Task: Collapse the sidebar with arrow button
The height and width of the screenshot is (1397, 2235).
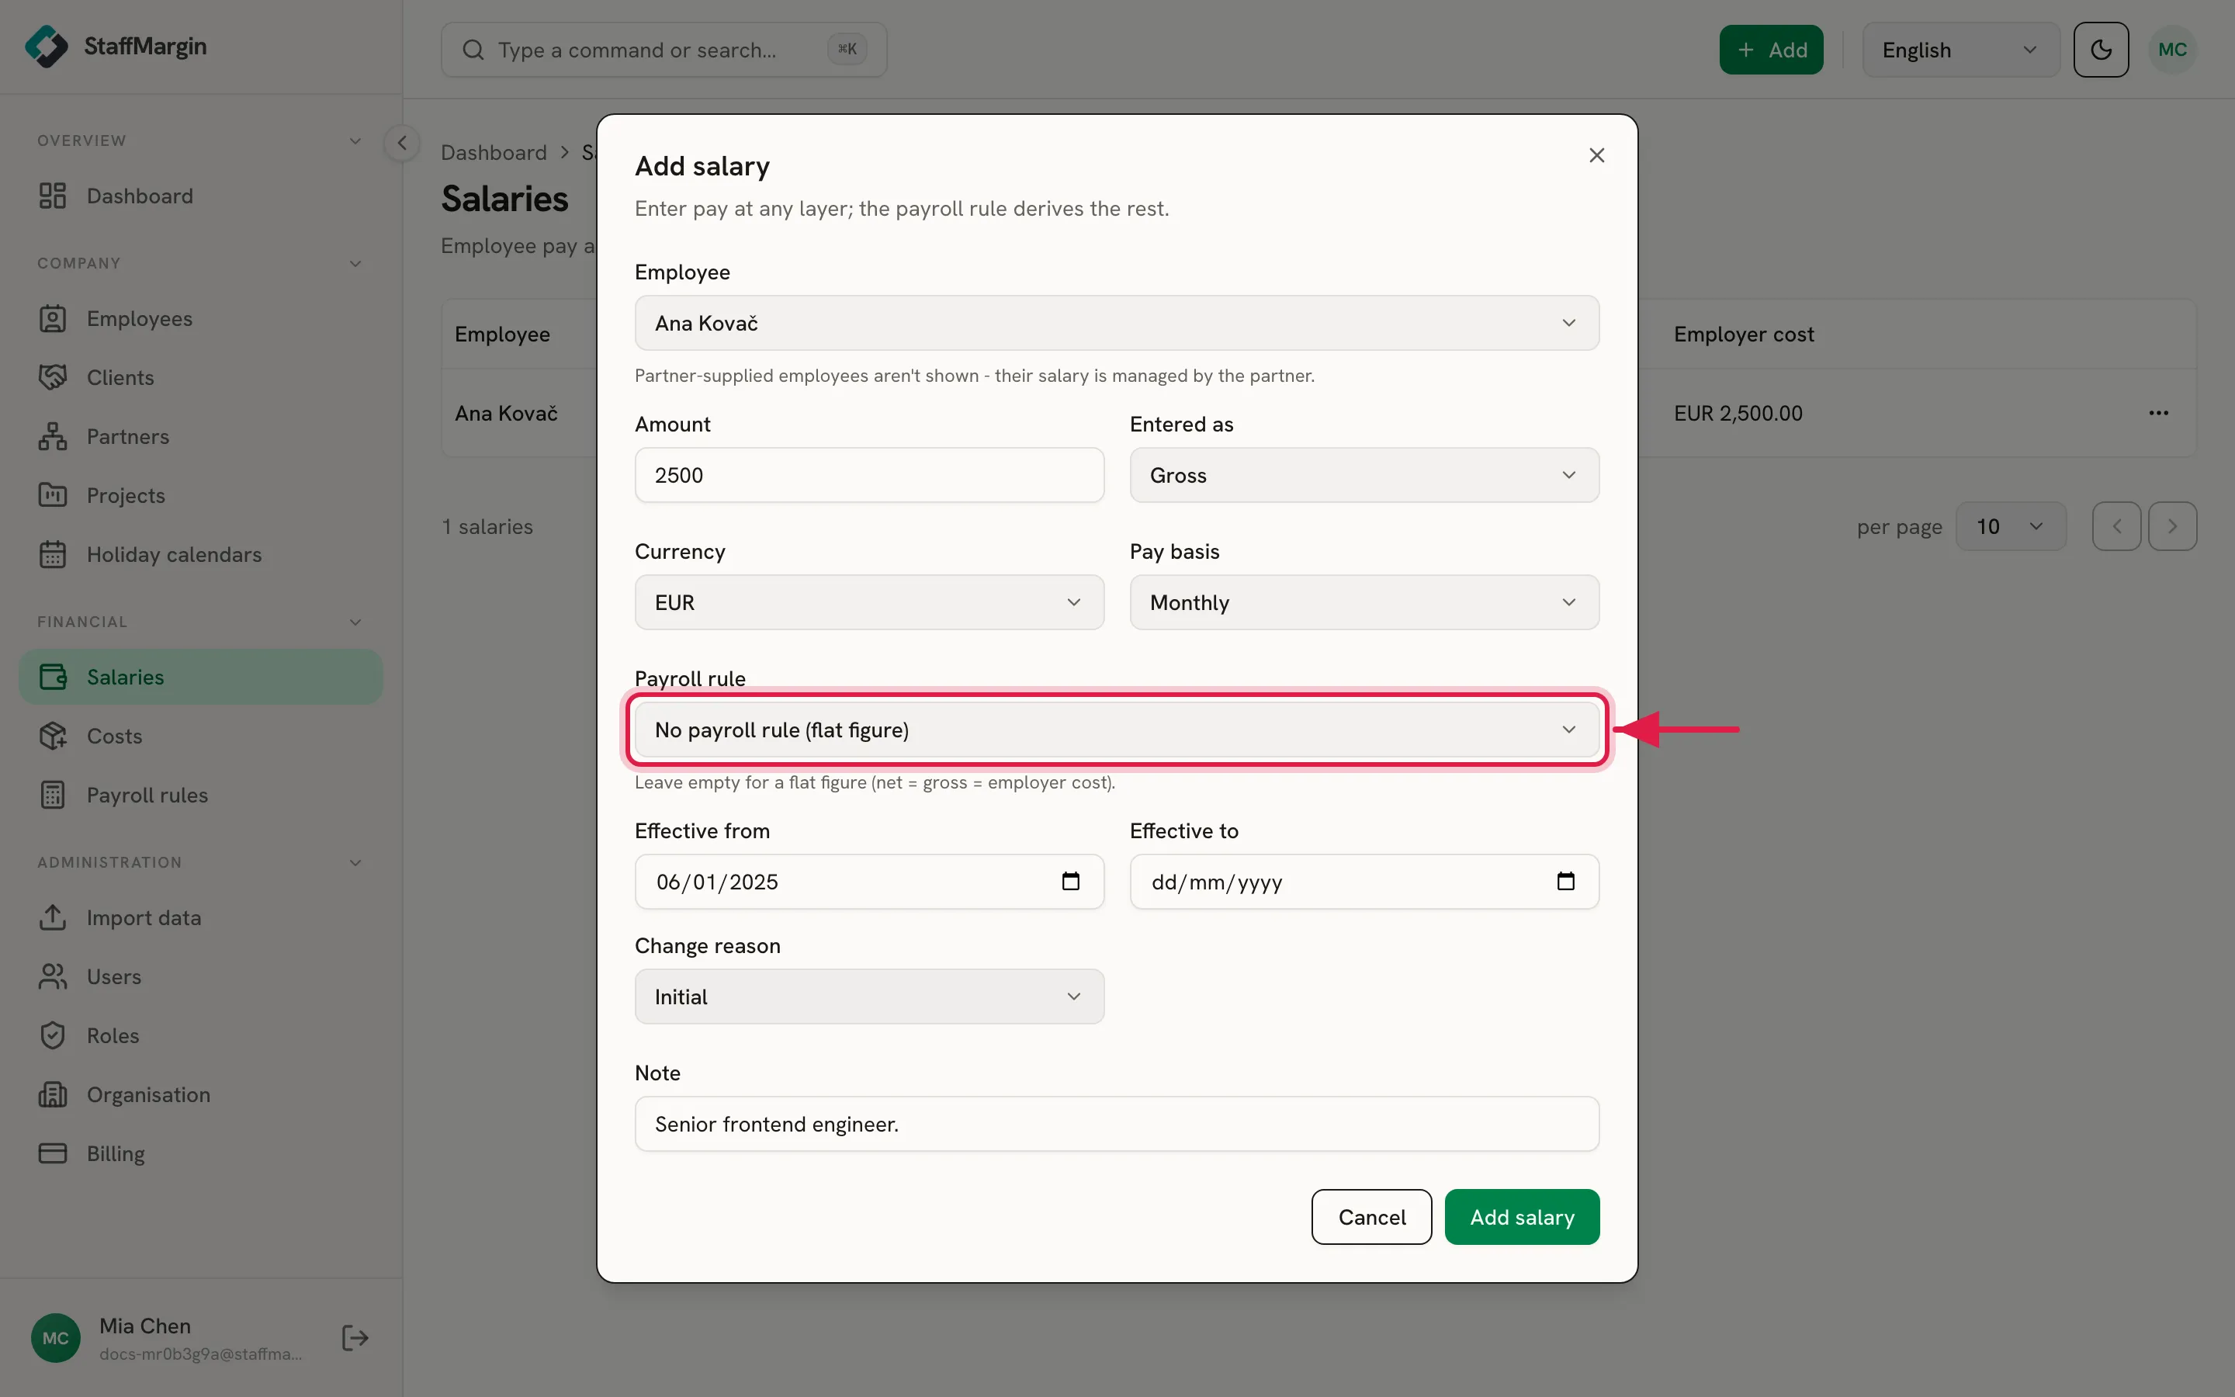Action: (x=402, y=144)
